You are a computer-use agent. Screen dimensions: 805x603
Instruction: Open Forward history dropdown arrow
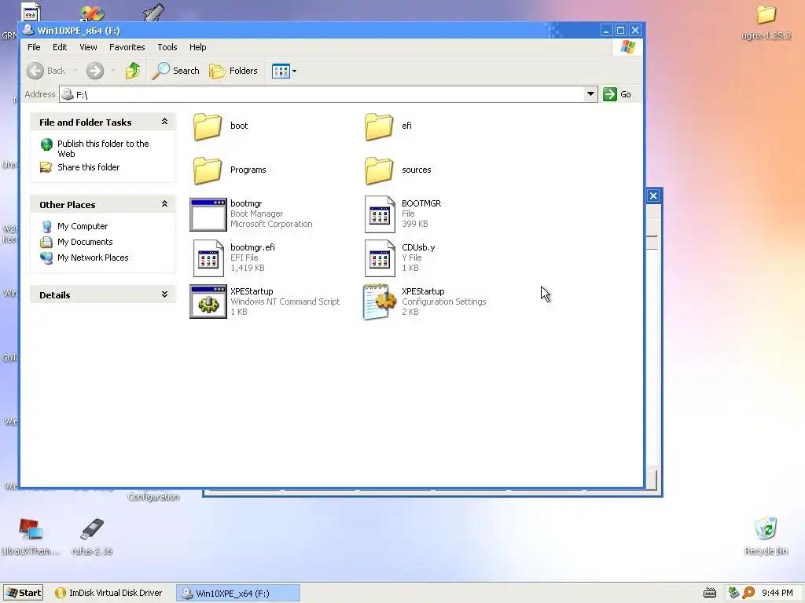click(x=113, y=71)
